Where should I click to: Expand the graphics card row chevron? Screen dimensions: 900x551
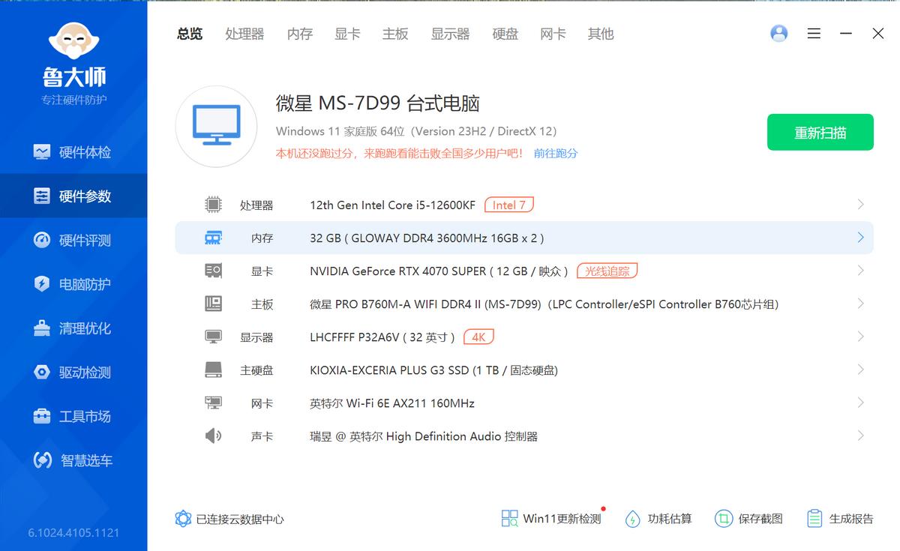click(860, 271)
